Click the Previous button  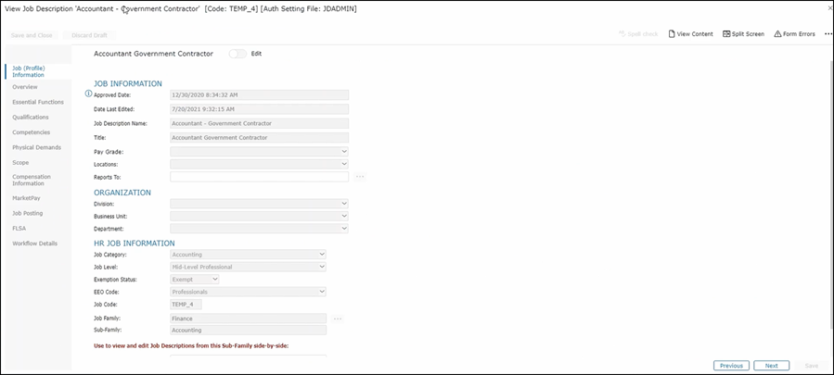point(731,366)
